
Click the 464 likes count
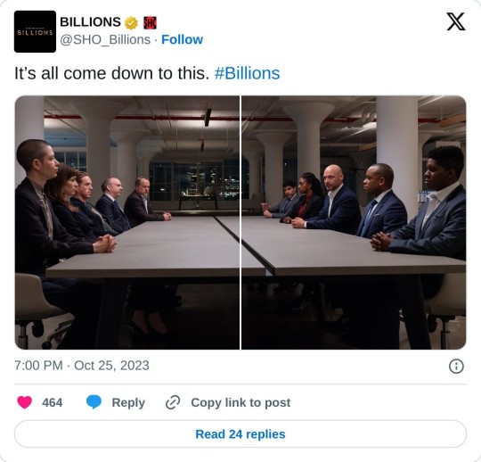point(53,402)
